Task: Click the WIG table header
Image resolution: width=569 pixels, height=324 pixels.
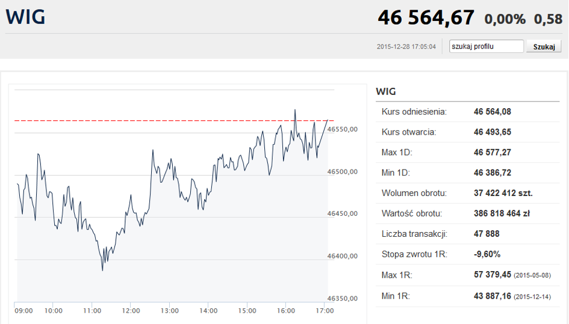Action: (386, 91)
